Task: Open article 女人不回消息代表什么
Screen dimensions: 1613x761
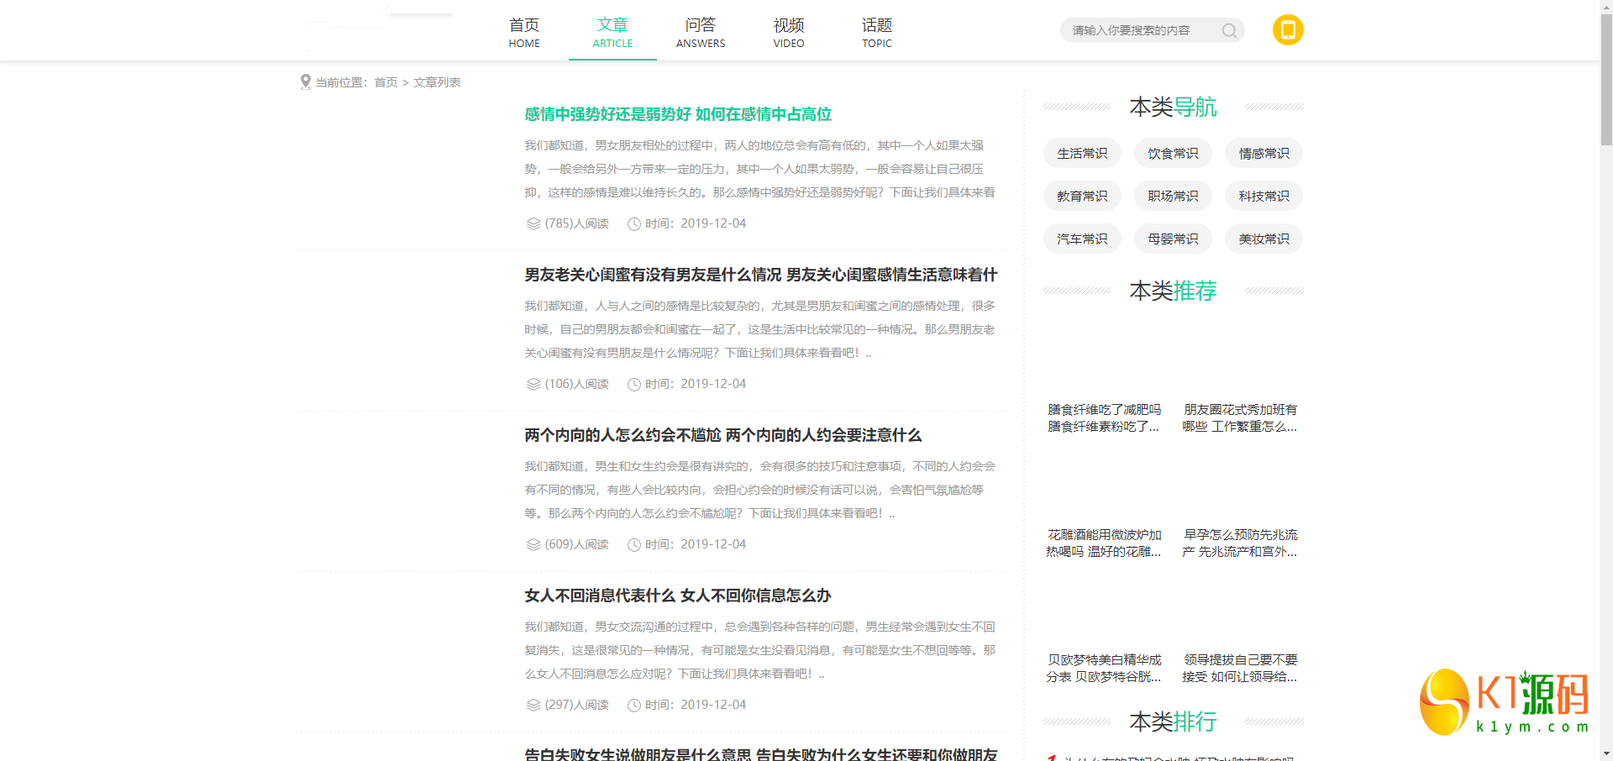Action: pyautogui.click(x=677, y=596)
